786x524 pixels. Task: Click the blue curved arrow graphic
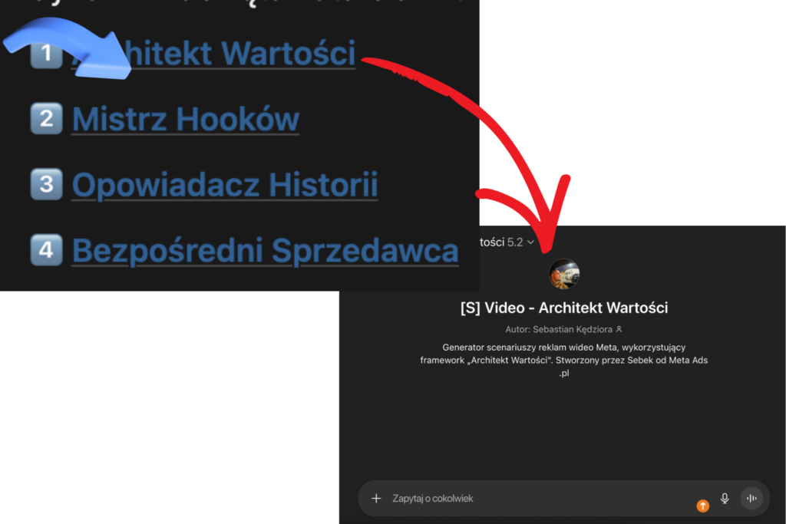[68, 48]
